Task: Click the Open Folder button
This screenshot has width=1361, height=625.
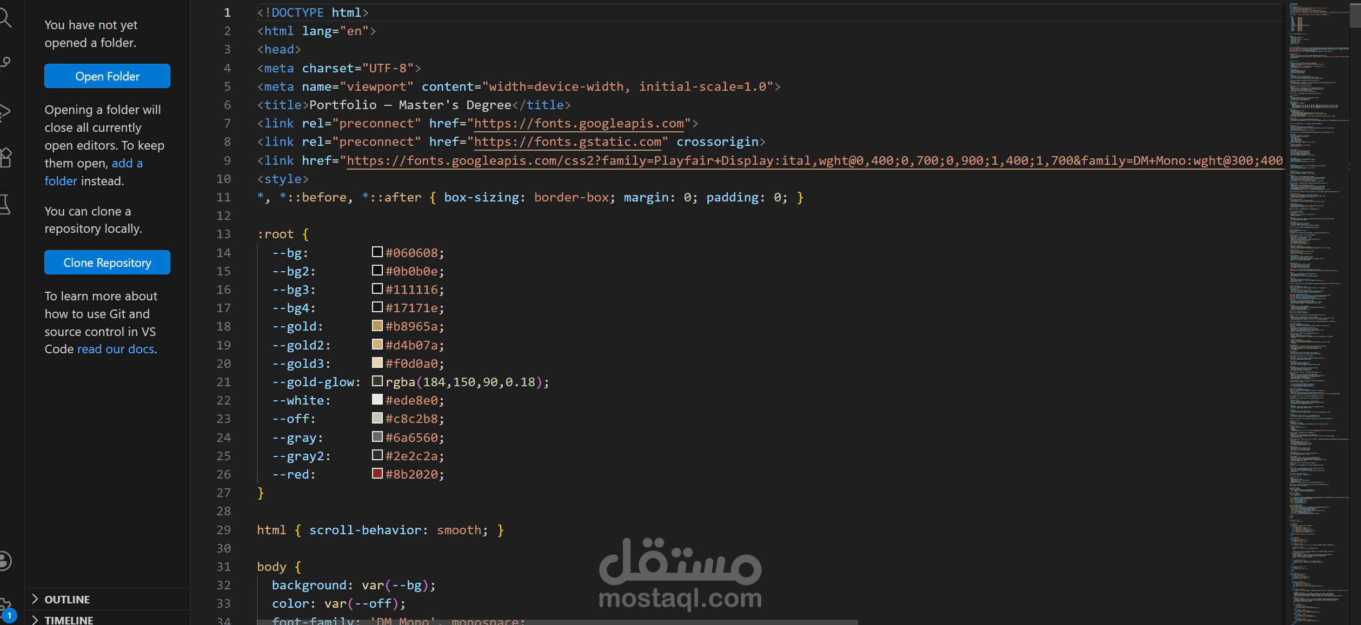Action: (107, 76)
